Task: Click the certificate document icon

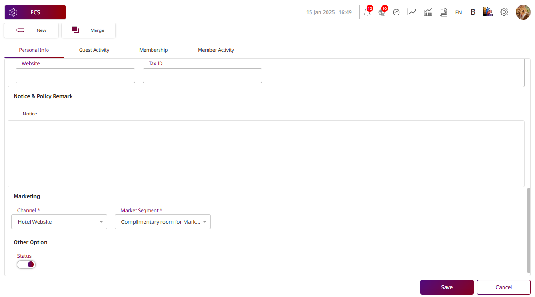Action: pyautogui.click(x=443, y=13)
